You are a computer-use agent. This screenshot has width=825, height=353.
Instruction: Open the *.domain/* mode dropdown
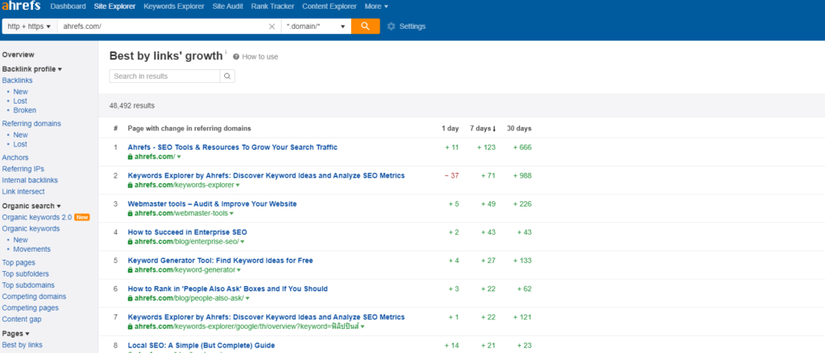point(316,27)
